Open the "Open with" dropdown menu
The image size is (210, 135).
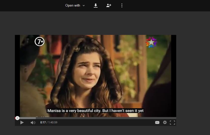pyautogui.click(x=75, y=6)
